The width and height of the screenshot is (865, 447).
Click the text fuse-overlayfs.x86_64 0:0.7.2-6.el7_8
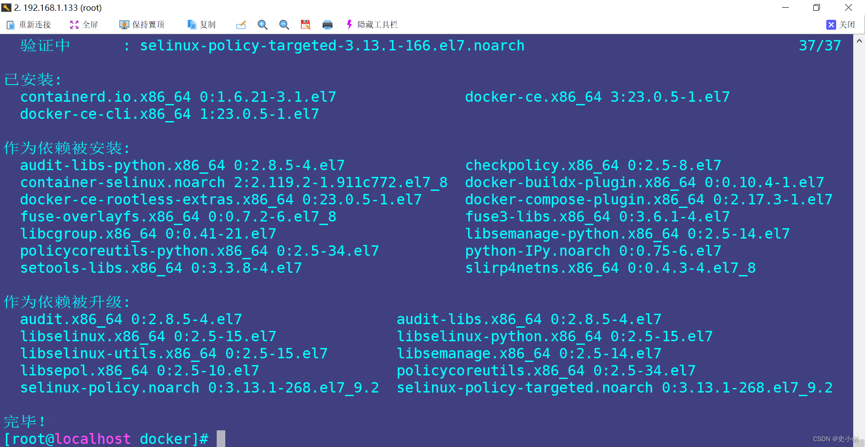pos(178,217)
